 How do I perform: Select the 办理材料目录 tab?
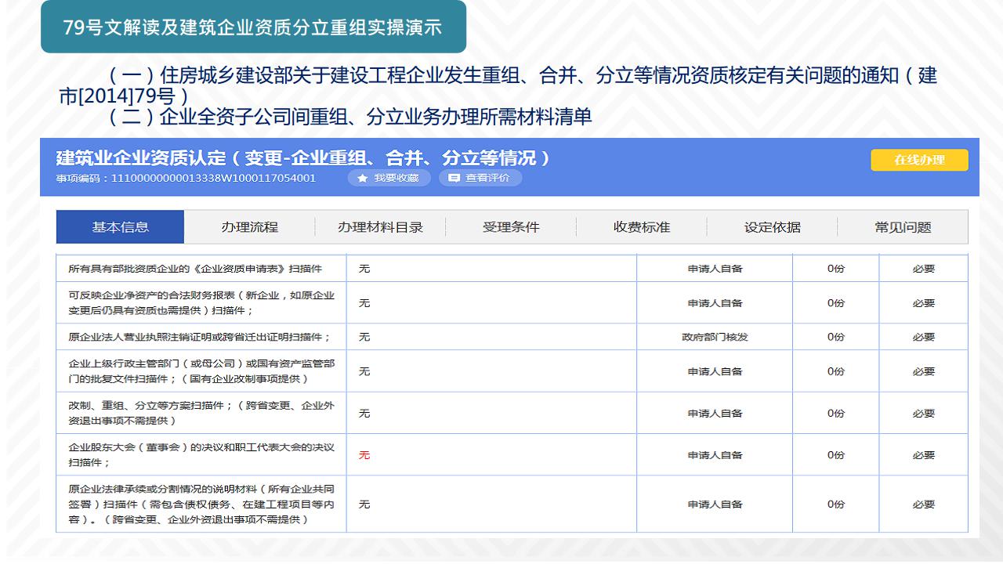point(380,227)
